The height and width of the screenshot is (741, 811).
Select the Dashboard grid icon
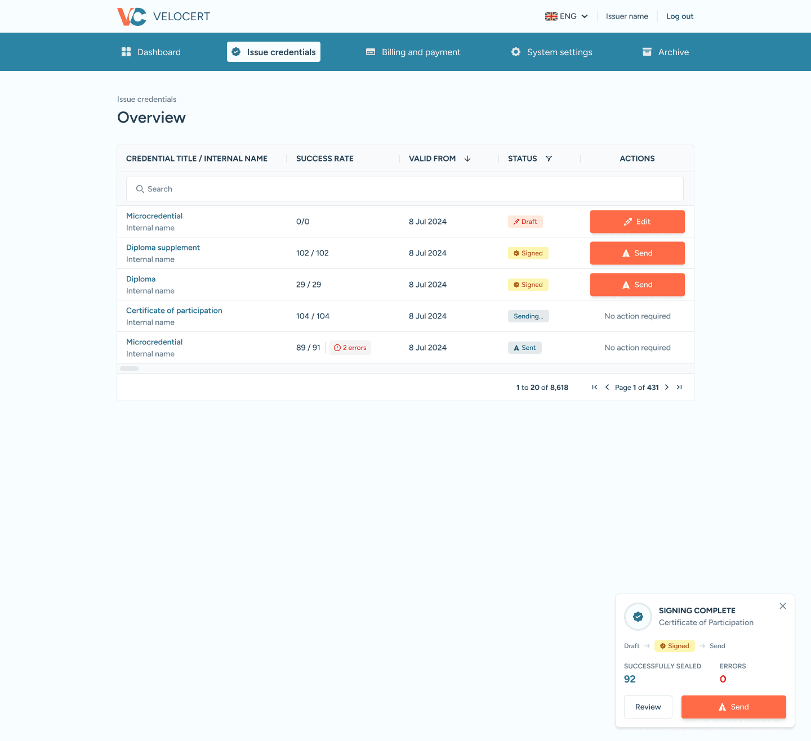tap(126, 51)
